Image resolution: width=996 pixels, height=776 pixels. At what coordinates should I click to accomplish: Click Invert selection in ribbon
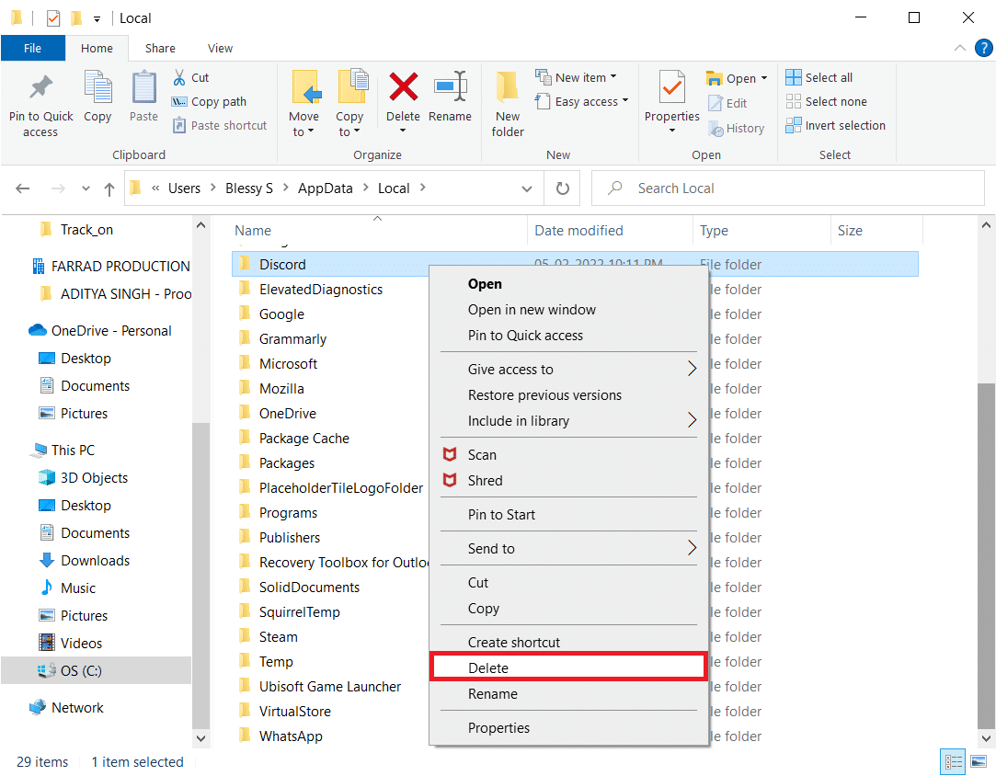point(836,126)
